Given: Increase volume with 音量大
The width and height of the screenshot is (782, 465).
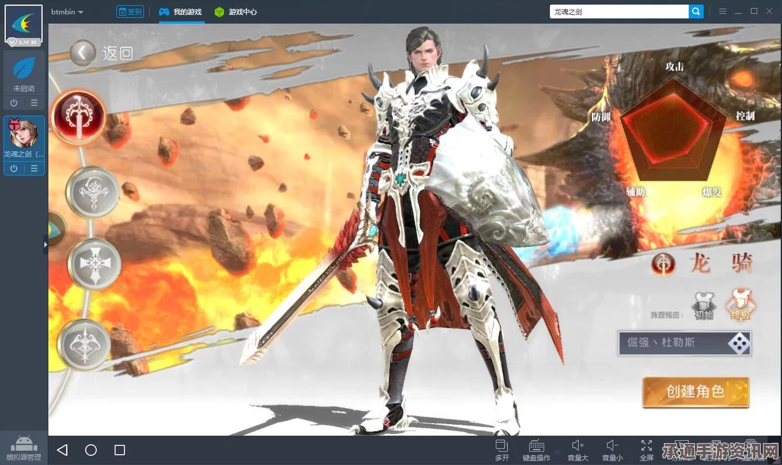Looking at the screenshot, I should (578, 451).
